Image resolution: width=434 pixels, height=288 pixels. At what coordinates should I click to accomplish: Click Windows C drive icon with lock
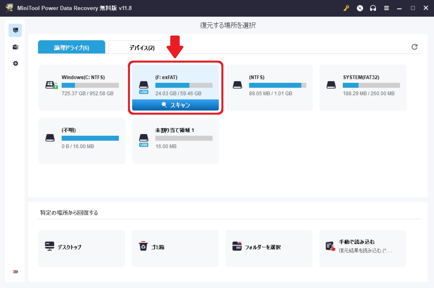click(51, 85)
